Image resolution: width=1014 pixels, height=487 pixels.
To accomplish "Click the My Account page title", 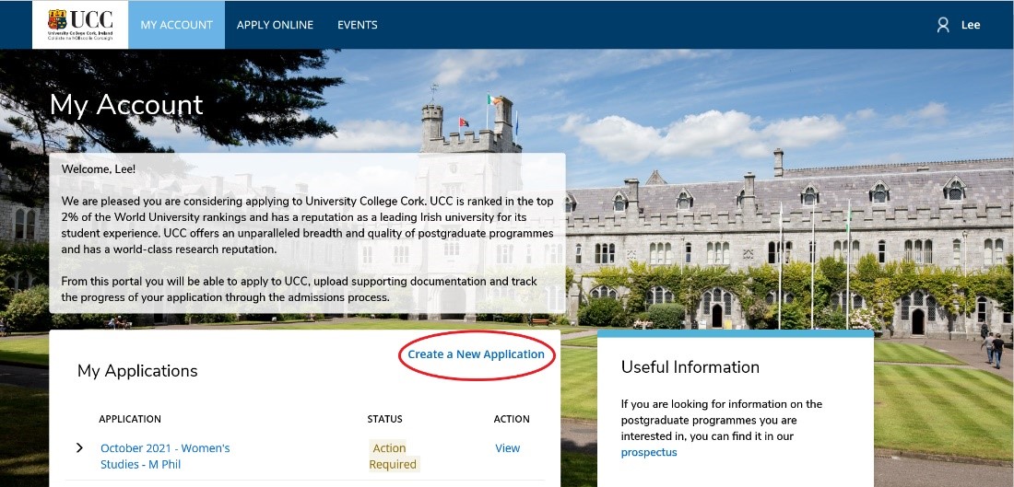I will [x=126, y=105].
